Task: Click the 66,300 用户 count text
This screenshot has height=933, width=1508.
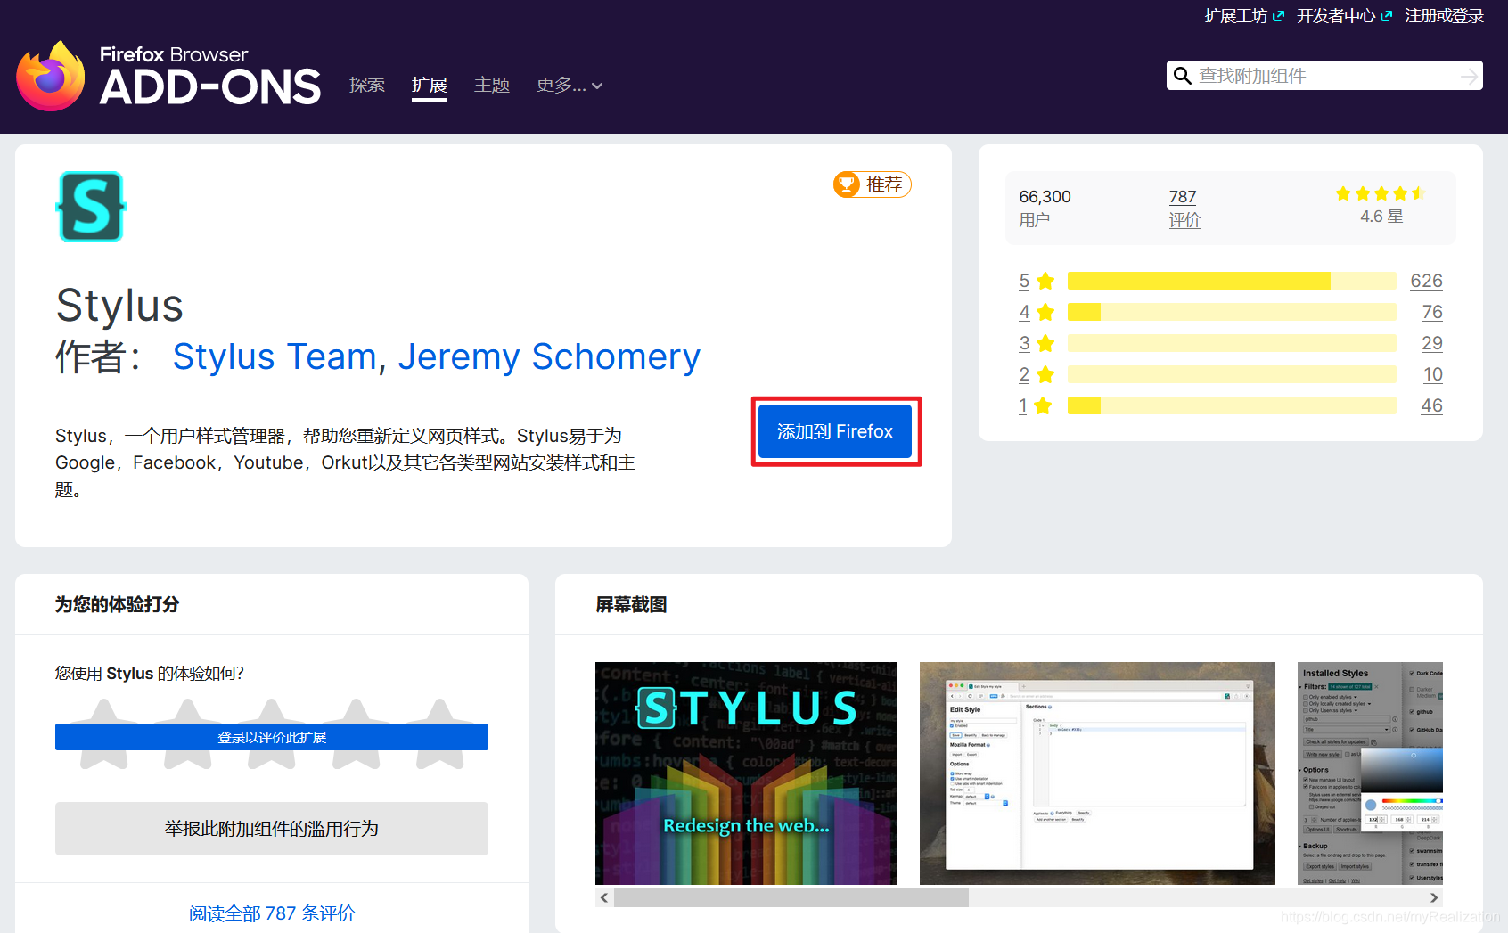Action: click(1045, 208)
